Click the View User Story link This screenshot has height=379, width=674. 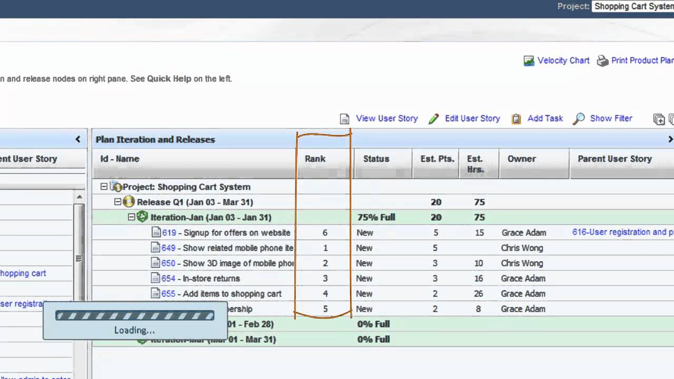click(x=386, y=118)
